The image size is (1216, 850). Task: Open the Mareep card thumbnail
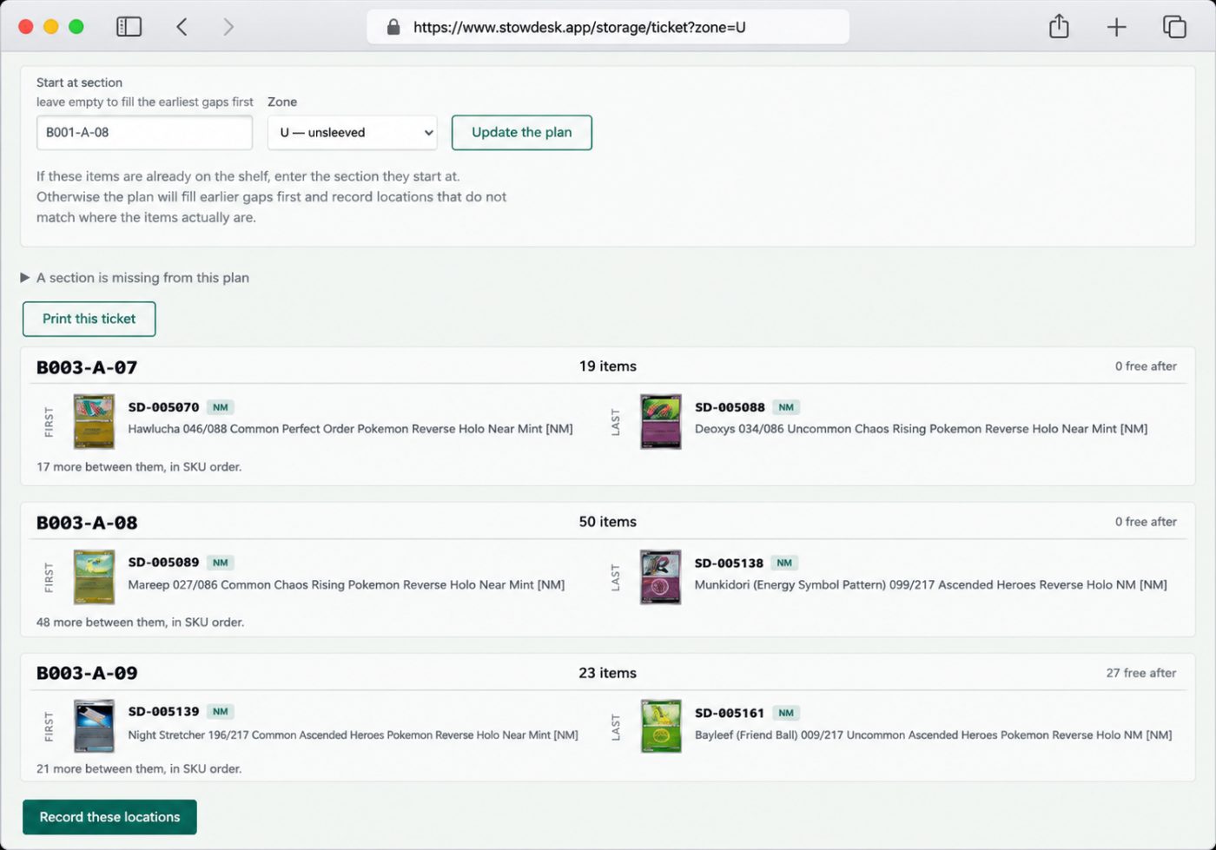(x=94, y=577)
